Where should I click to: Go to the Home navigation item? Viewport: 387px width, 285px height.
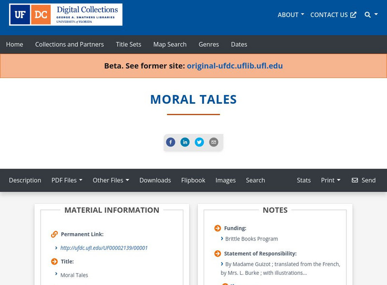pos(15,44)
